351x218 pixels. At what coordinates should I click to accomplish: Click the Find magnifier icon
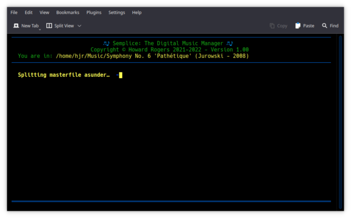pos(324,26)
